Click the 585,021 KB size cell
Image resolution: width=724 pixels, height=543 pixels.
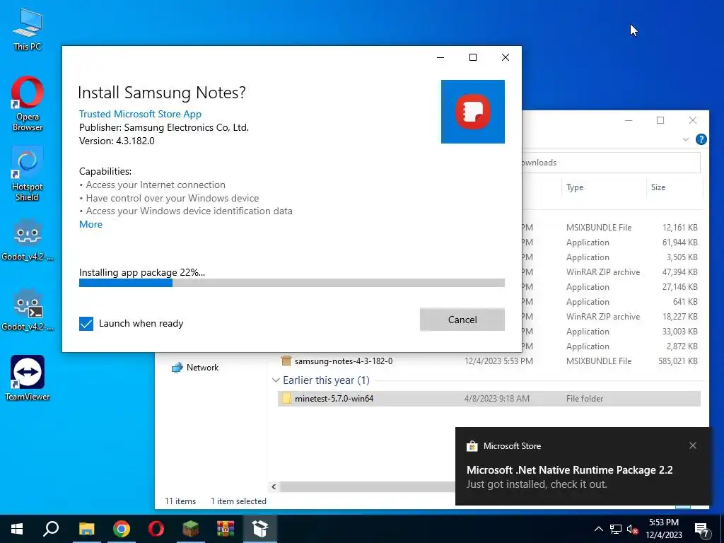pos(678,361)
